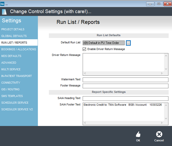Click down arrow in SAIA Footer Text box
The width and height of the screenshot is (172, 146).
(166, 118)
